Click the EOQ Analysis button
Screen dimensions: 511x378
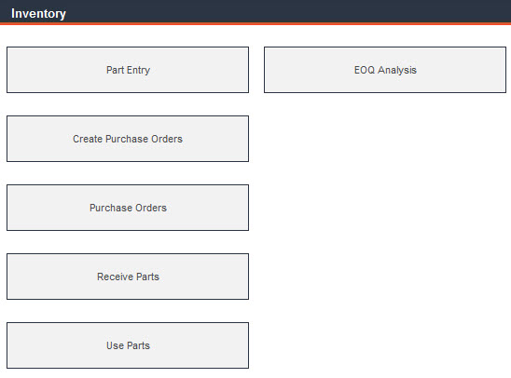pos(385,70)
